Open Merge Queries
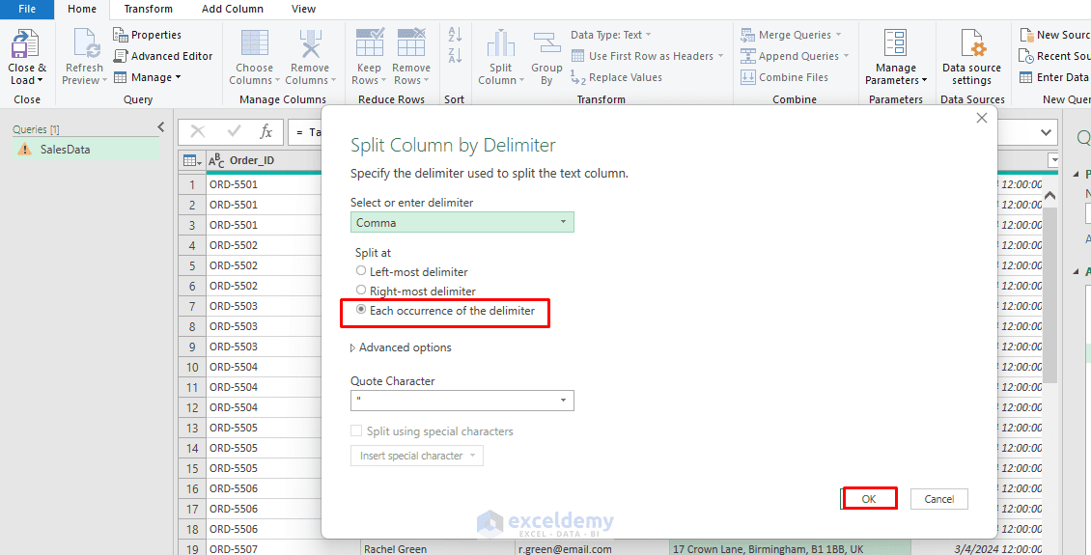The height and width of the screenshot is (555, 1091). coord(791,35)
